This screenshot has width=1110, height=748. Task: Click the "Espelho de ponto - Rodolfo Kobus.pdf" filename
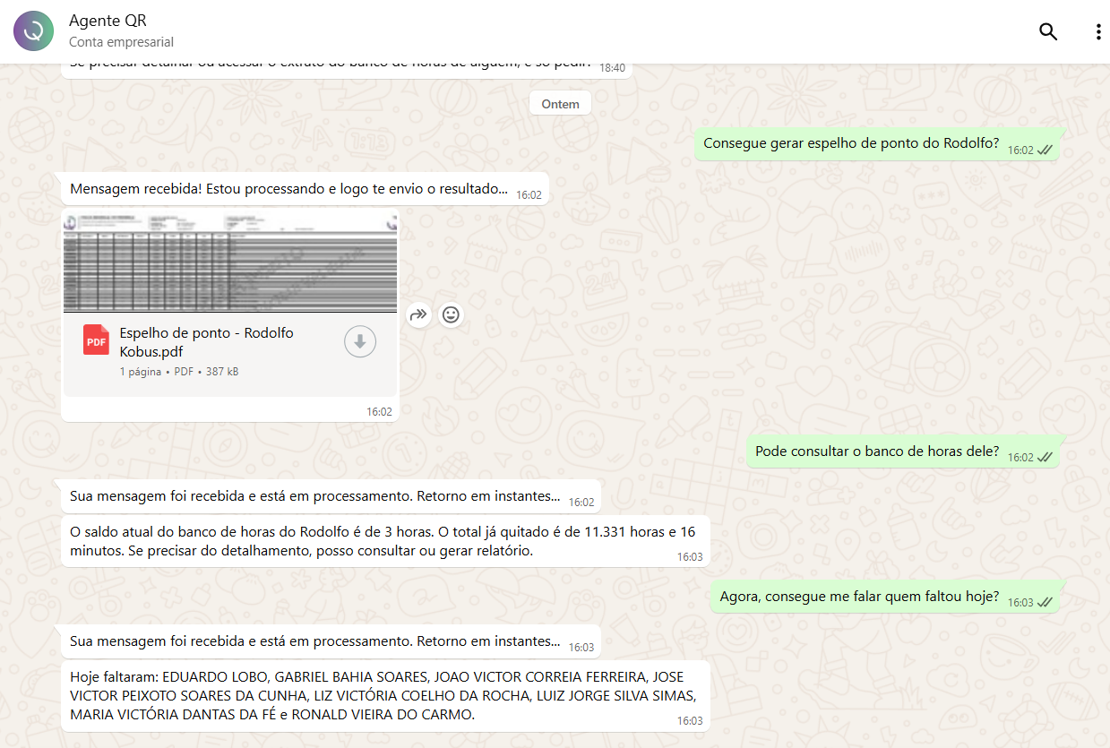pos(207,342)
